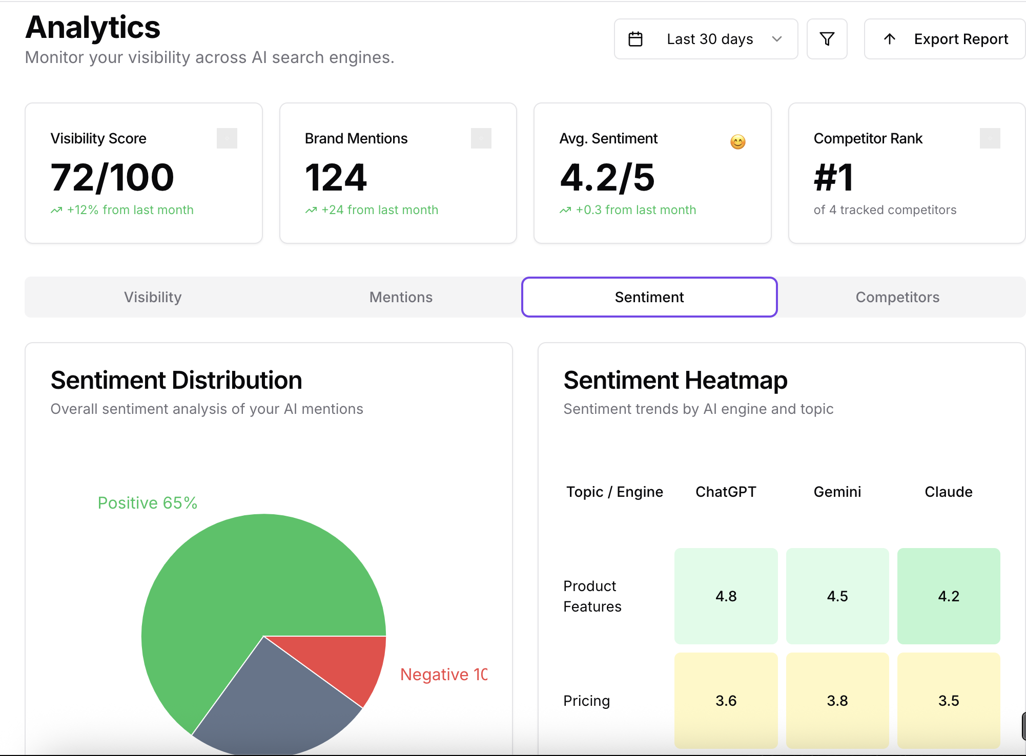
Task: Click the Visibility Score card icon
Action: [x=227, y=138]
